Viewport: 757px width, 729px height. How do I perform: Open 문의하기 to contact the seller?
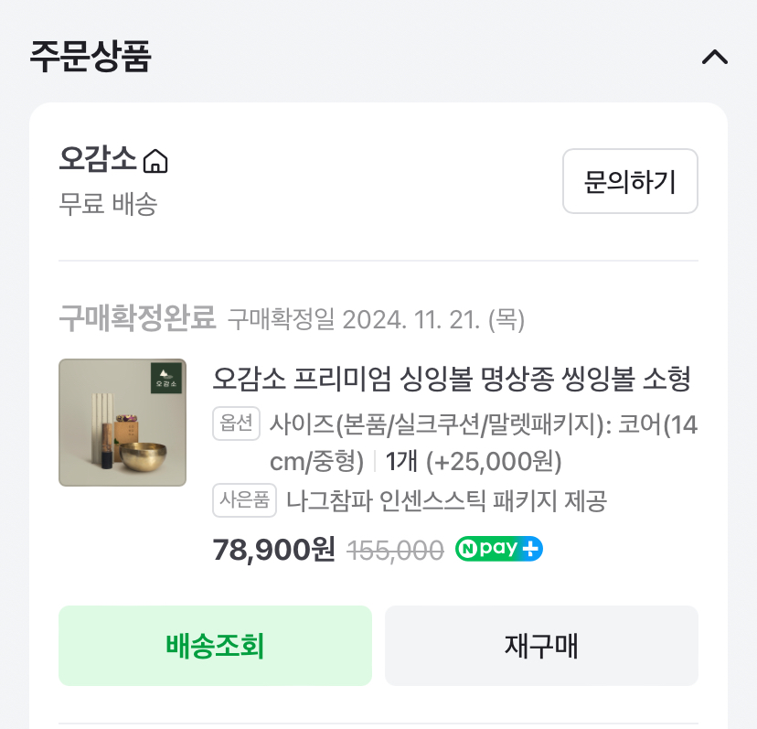tap(630, 181)
